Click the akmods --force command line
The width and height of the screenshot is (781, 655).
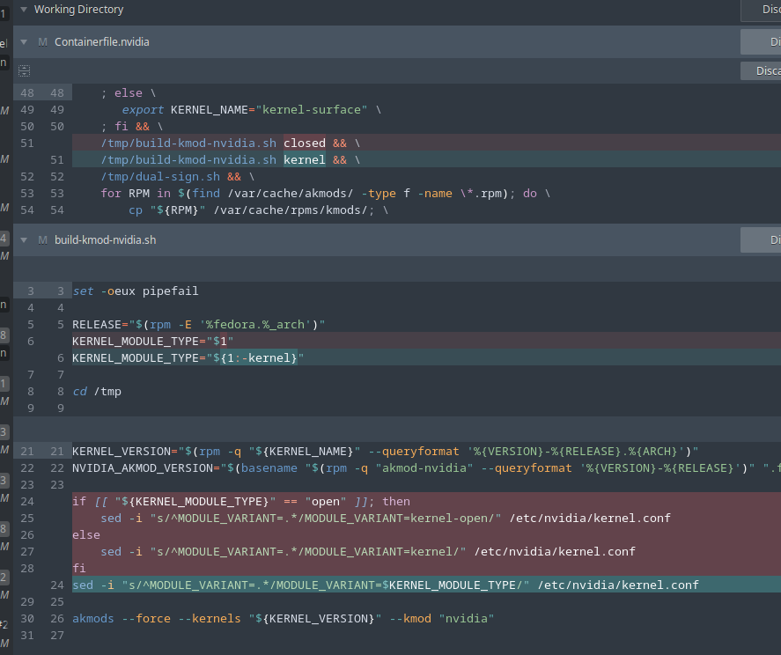(282, 618)
